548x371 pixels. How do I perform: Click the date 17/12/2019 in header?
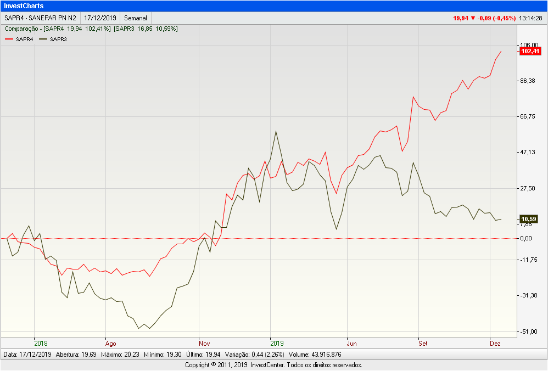click(100, 18)
